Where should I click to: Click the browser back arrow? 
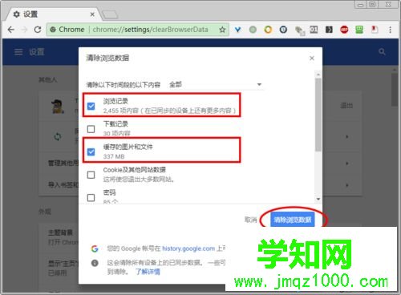click(x=11, y=30)
